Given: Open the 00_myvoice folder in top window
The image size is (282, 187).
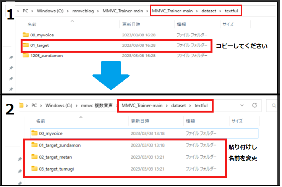Looking at the screenshot, I should coord(42,35).
